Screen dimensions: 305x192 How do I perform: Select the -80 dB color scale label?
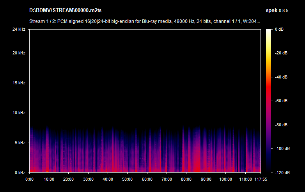coord(280,125)
